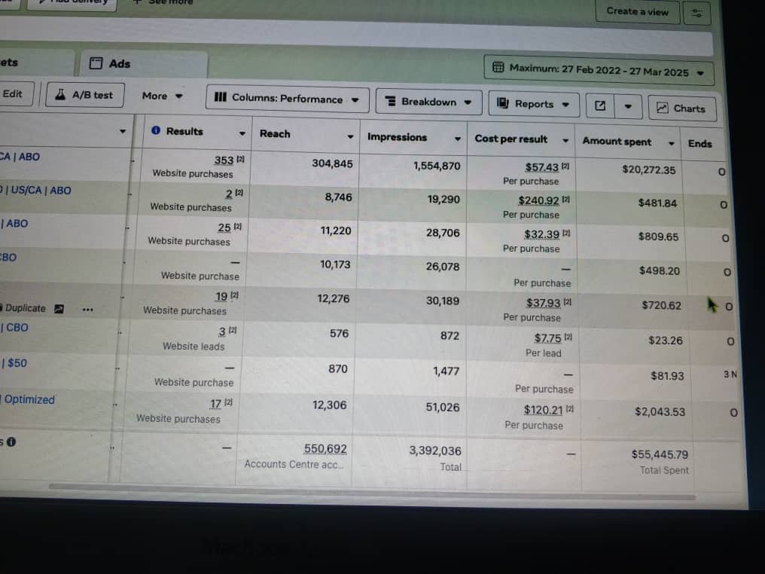
Task: Click the $240.92 cost per result value
Action: (x=538, y=200)
